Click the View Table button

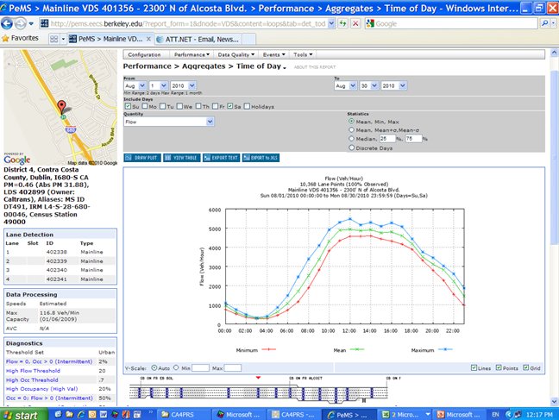[181, 157]
